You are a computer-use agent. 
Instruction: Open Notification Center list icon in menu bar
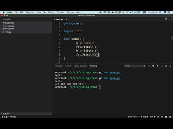(x=169, y=12)
